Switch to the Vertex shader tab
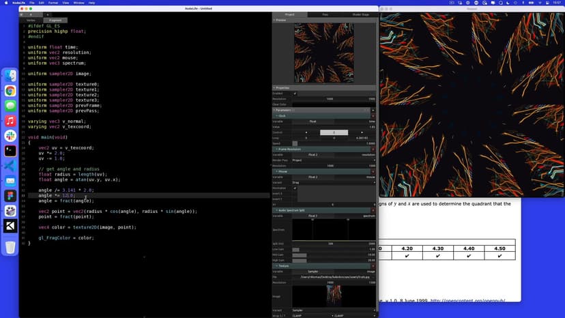The width and height of the screenshot is (565, 318). (31, 20)
